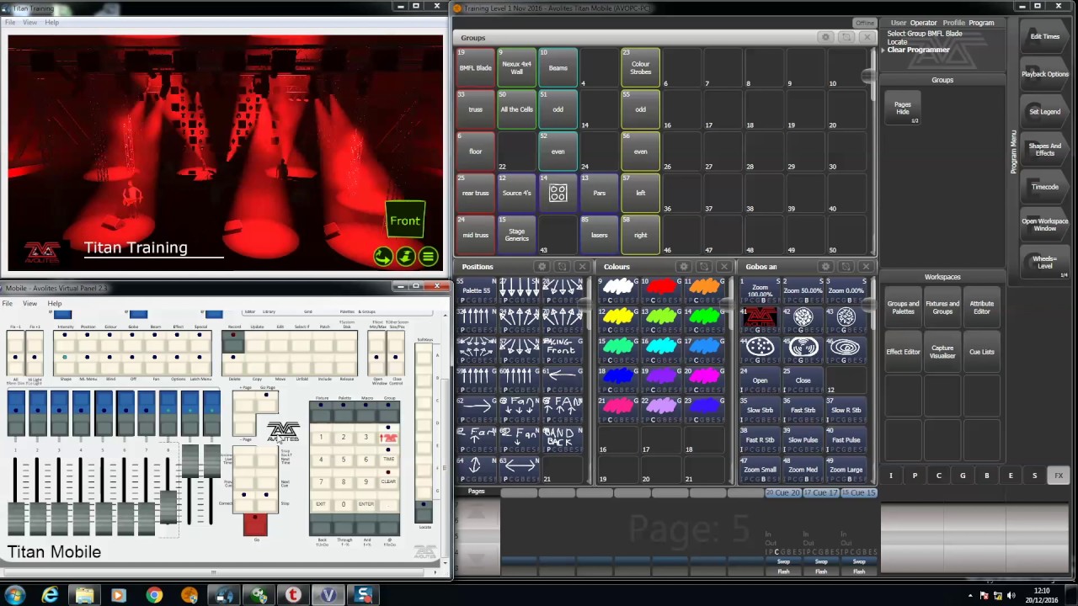Select the Cue 20 playback
Screen dimensions: 1078x606
[x=783, y=492]
